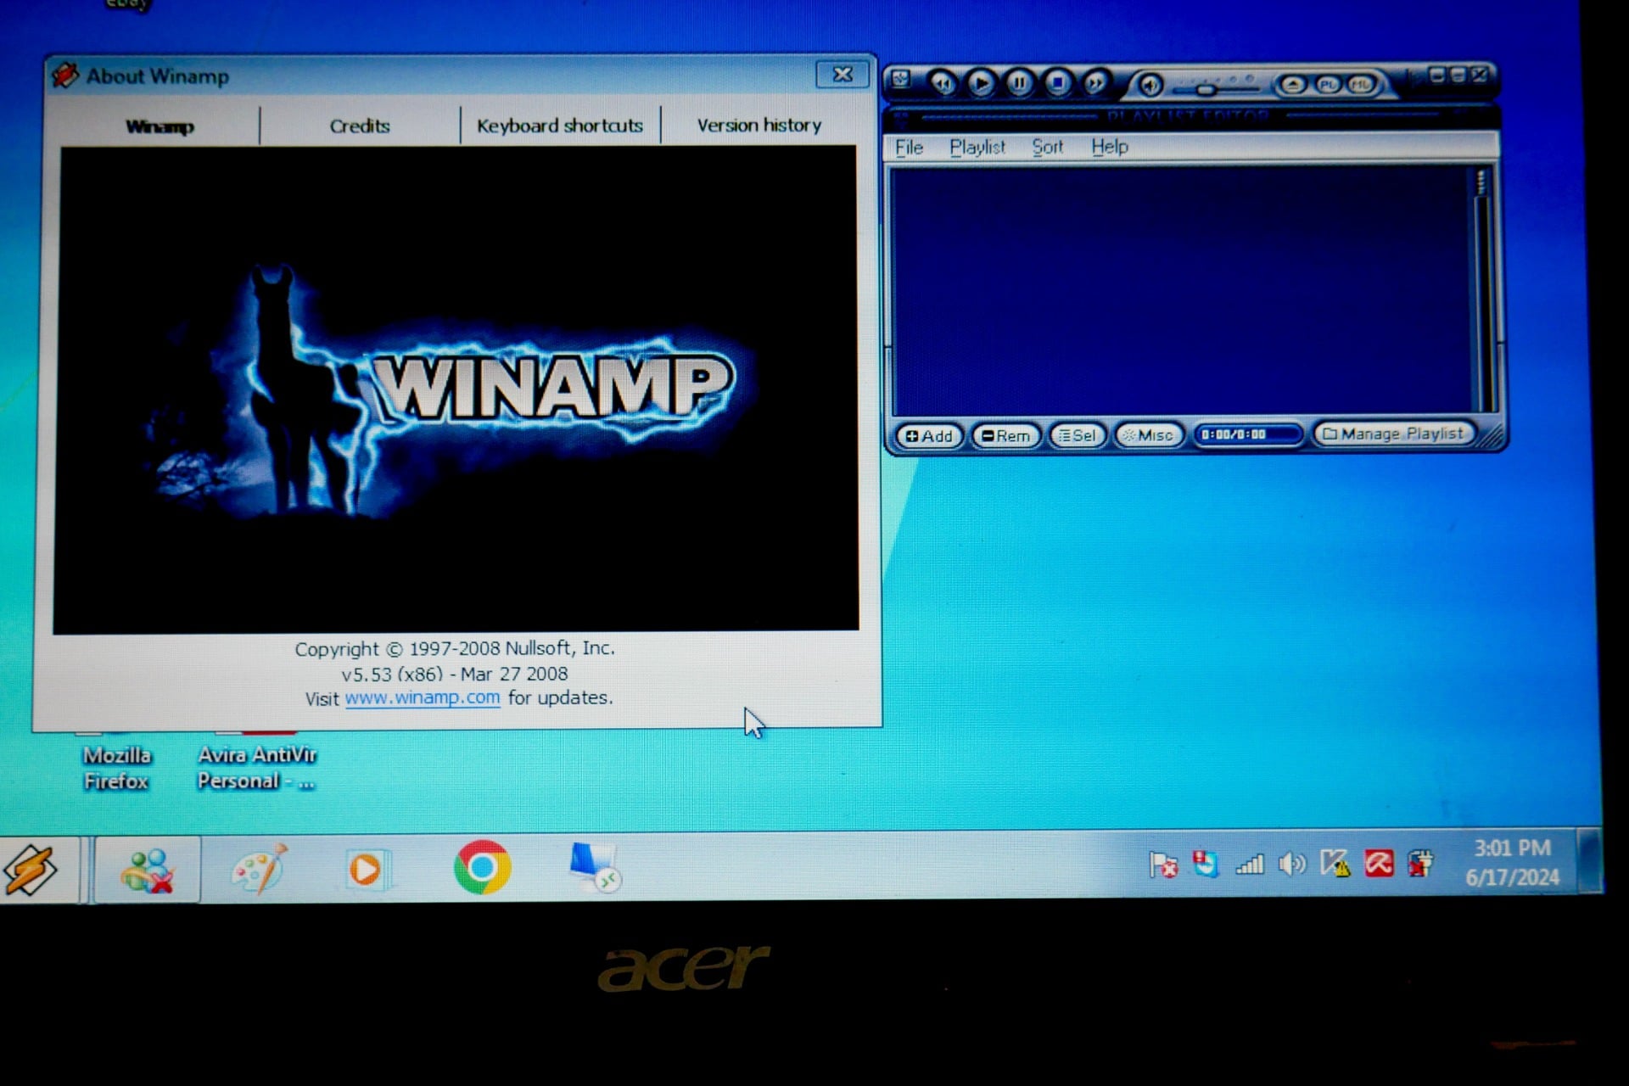1629x1086 pixels.
Task: Close the About Winamp dialog
Action: (x=842, y=75)
